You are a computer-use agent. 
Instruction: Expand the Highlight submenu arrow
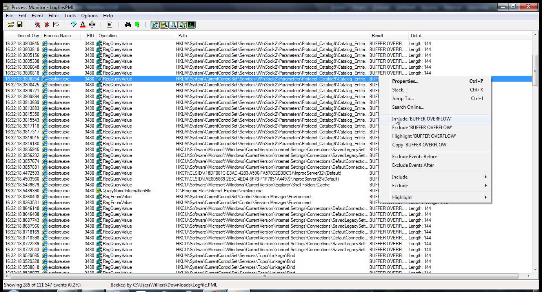coord(486,197)
